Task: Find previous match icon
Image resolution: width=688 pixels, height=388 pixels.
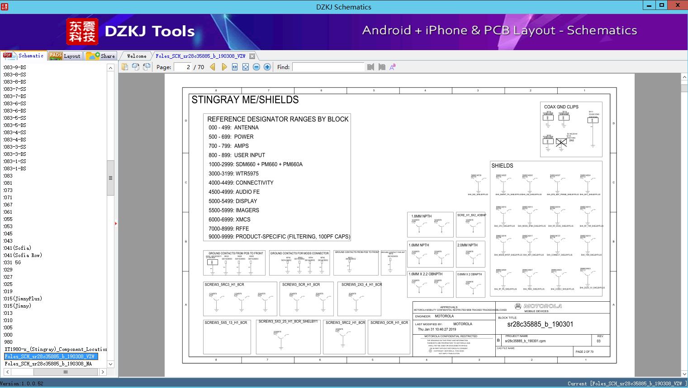Action: [x=371, y=67]
